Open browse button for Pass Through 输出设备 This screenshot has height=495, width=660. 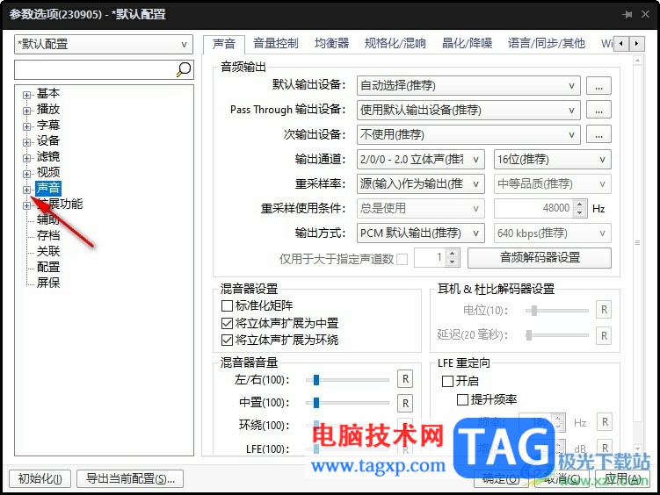coord(598,110)
